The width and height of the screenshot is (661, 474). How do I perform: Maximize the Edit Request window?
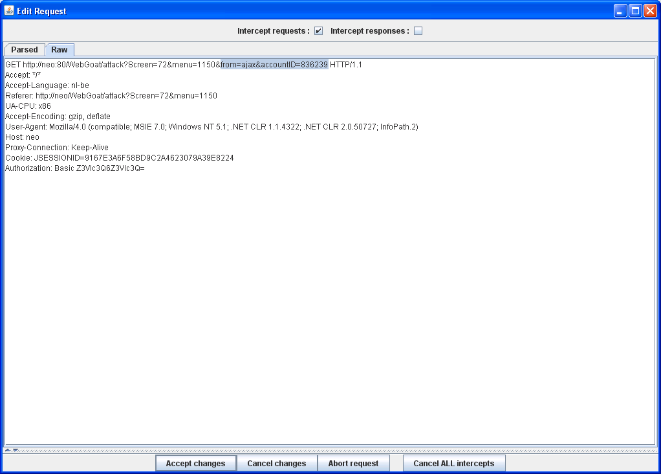635,10
